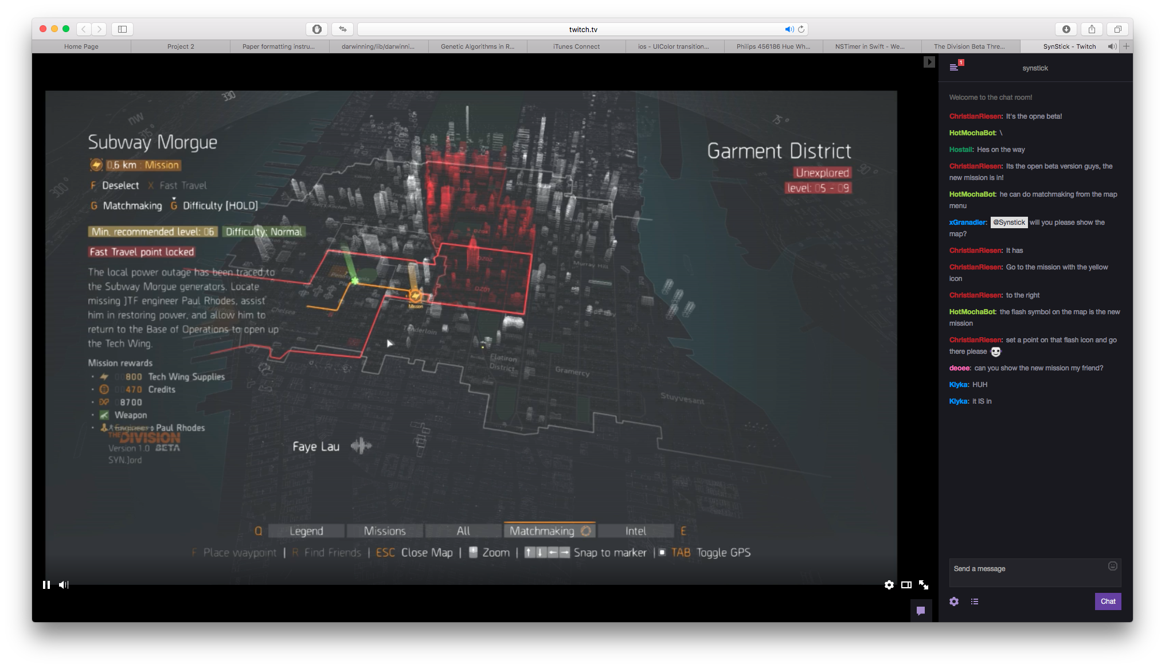The width and height of the screenshot is (1165, 668).
Task: Pause the Twitch video stream
Action: click(x=46, y=585)
